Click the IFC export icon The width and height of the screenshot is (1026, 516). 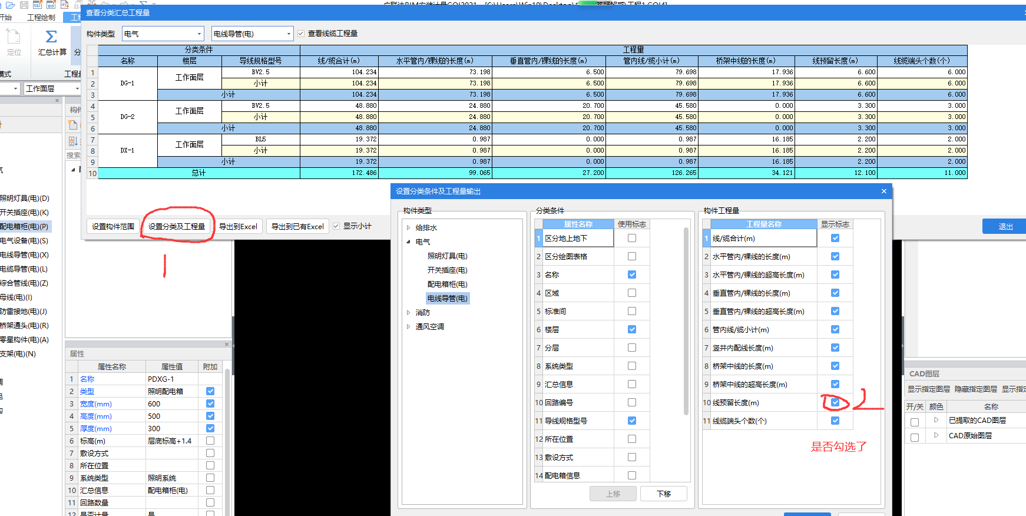point(65,5)
